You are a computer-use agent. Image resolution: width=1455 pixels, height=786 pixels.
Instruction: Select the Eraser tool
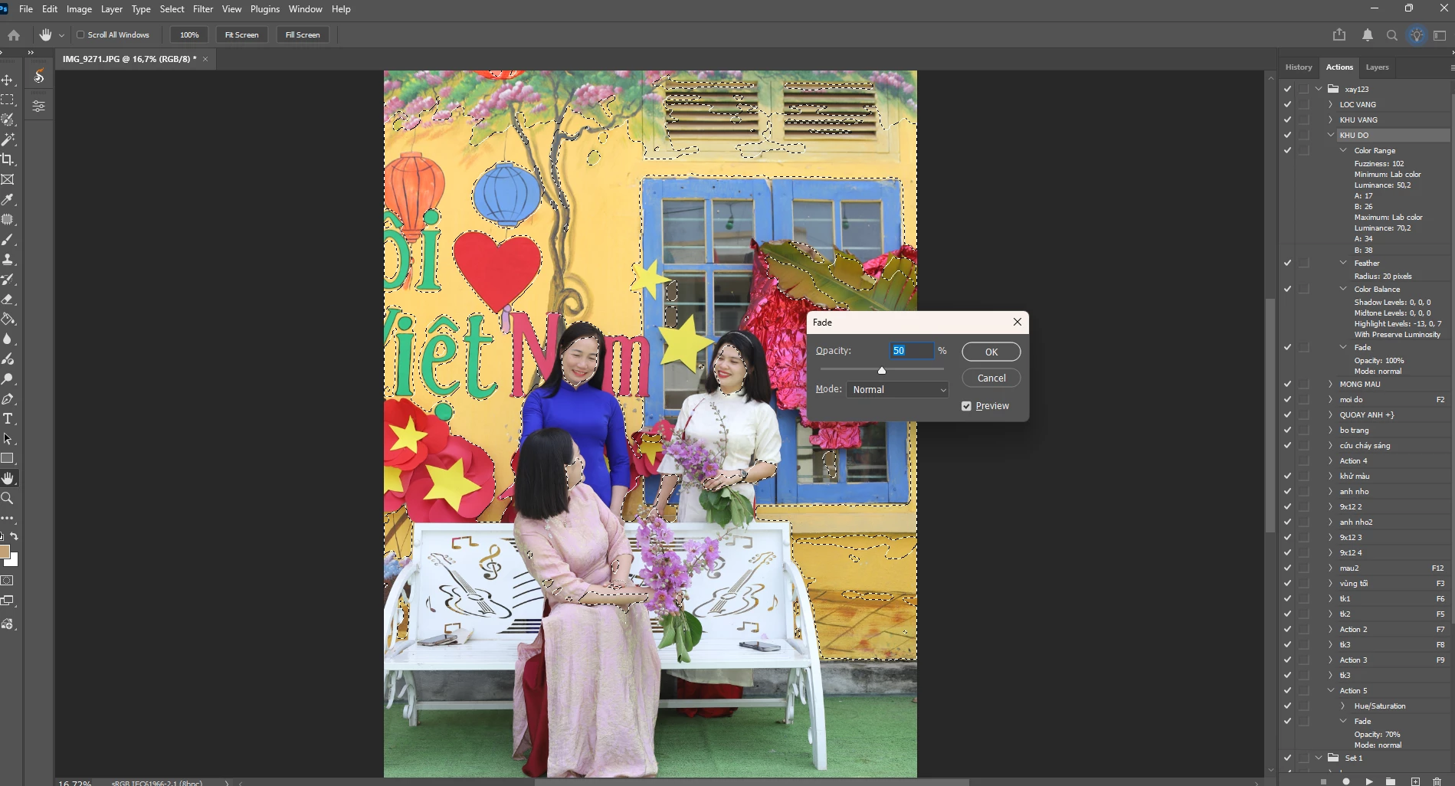tap(8, 299)
